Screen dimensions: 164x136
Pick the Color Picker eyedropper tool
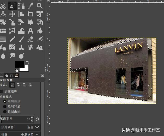pos(31,6)
